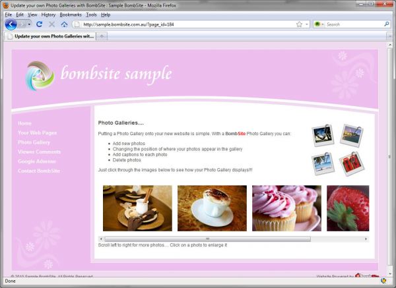Click the Stop loading X icon
This screenshot has height=288, width=396.
51,24
